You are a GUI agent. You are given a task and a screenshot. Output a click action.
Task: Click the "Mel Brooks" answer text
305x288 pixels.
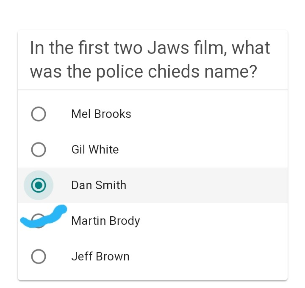101,114
